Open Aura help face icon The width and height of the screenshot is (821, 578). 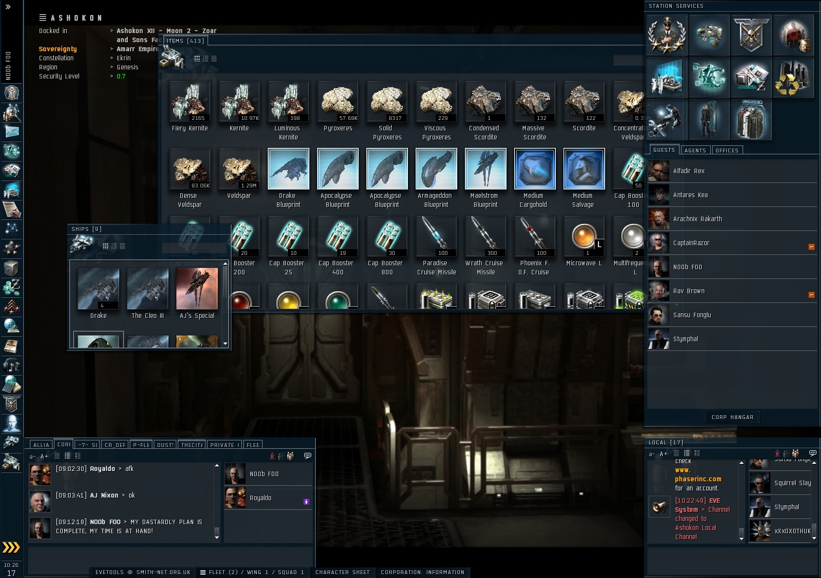pos(11,423)
